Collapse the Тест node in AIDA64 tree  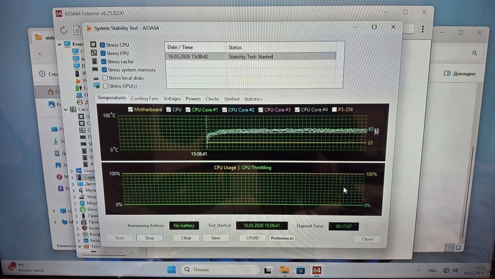click(80, 246)
